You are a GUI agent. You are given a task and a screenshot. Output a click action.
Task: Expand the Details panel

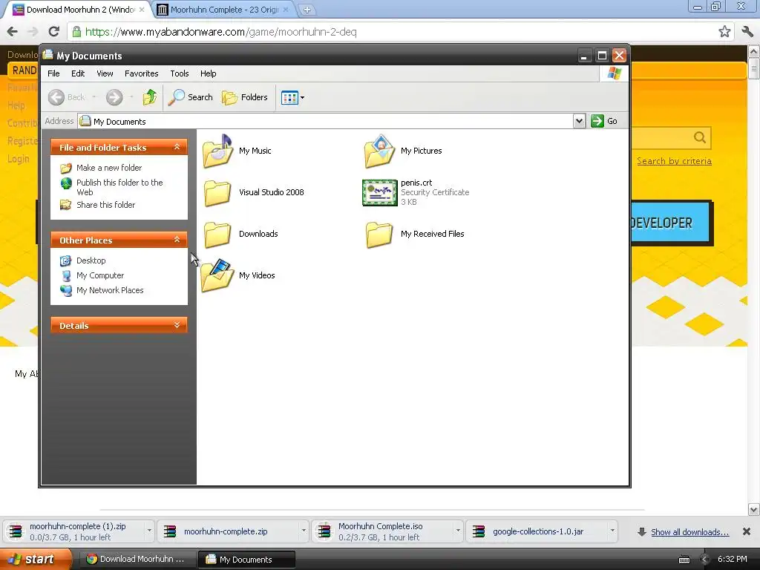click(177, 325)
